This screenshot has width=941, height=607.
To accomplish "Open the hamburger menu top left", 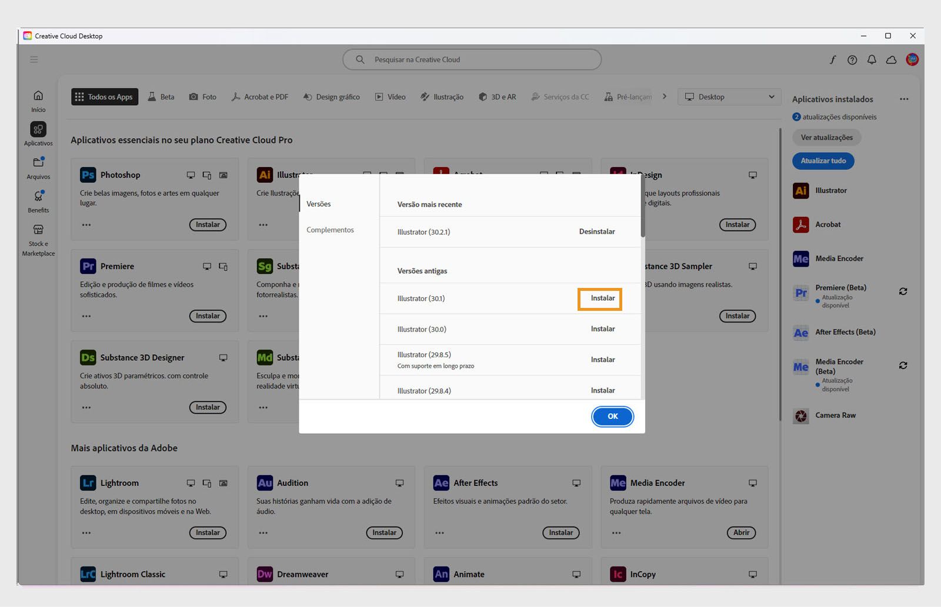I will pos(34,59).
